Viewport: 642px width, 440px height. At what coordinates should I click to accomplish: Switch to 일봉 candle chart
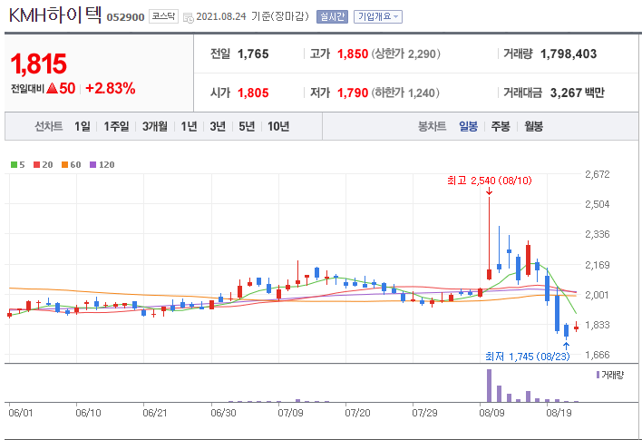(469, 126)
